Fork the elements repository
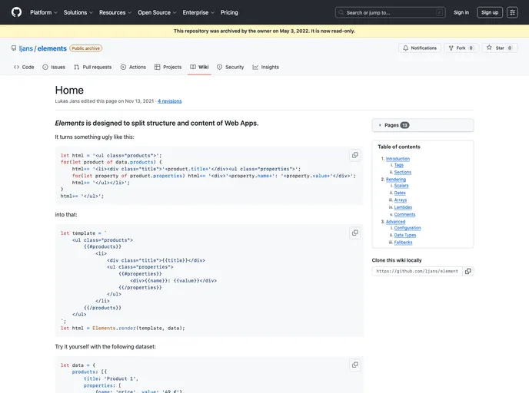Viewport: 529px width, 393px height. 461,48
